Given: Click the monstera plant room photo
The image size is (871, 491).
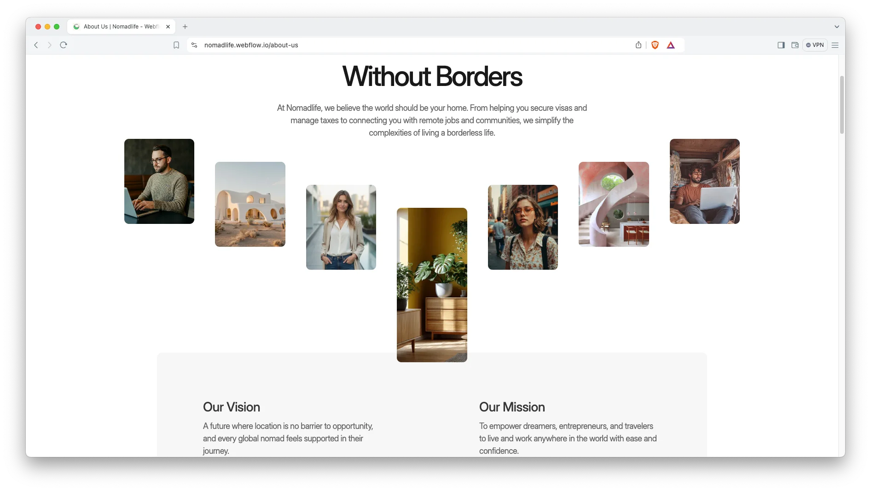Looking at the screenshot, I should [x=432, y=285].
